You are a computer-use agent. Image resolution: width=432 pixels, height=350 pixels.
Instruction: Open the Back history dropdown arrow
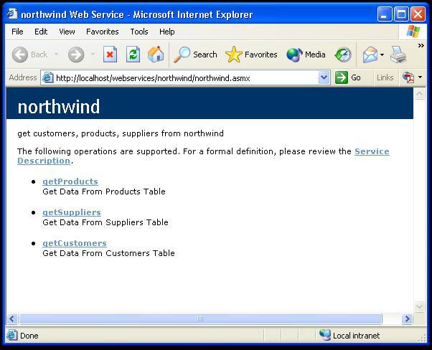pyautogui.click(x=56, y=55)
